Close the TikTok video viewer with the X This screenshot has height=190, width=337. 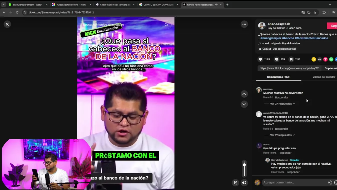click(7, 24)
